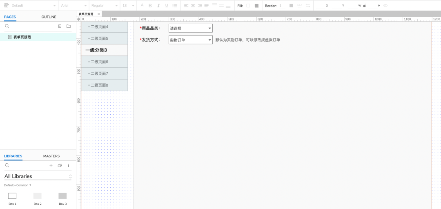Align text left
Image resolution: width=441 pixels, height=209 pixels.
186,6
